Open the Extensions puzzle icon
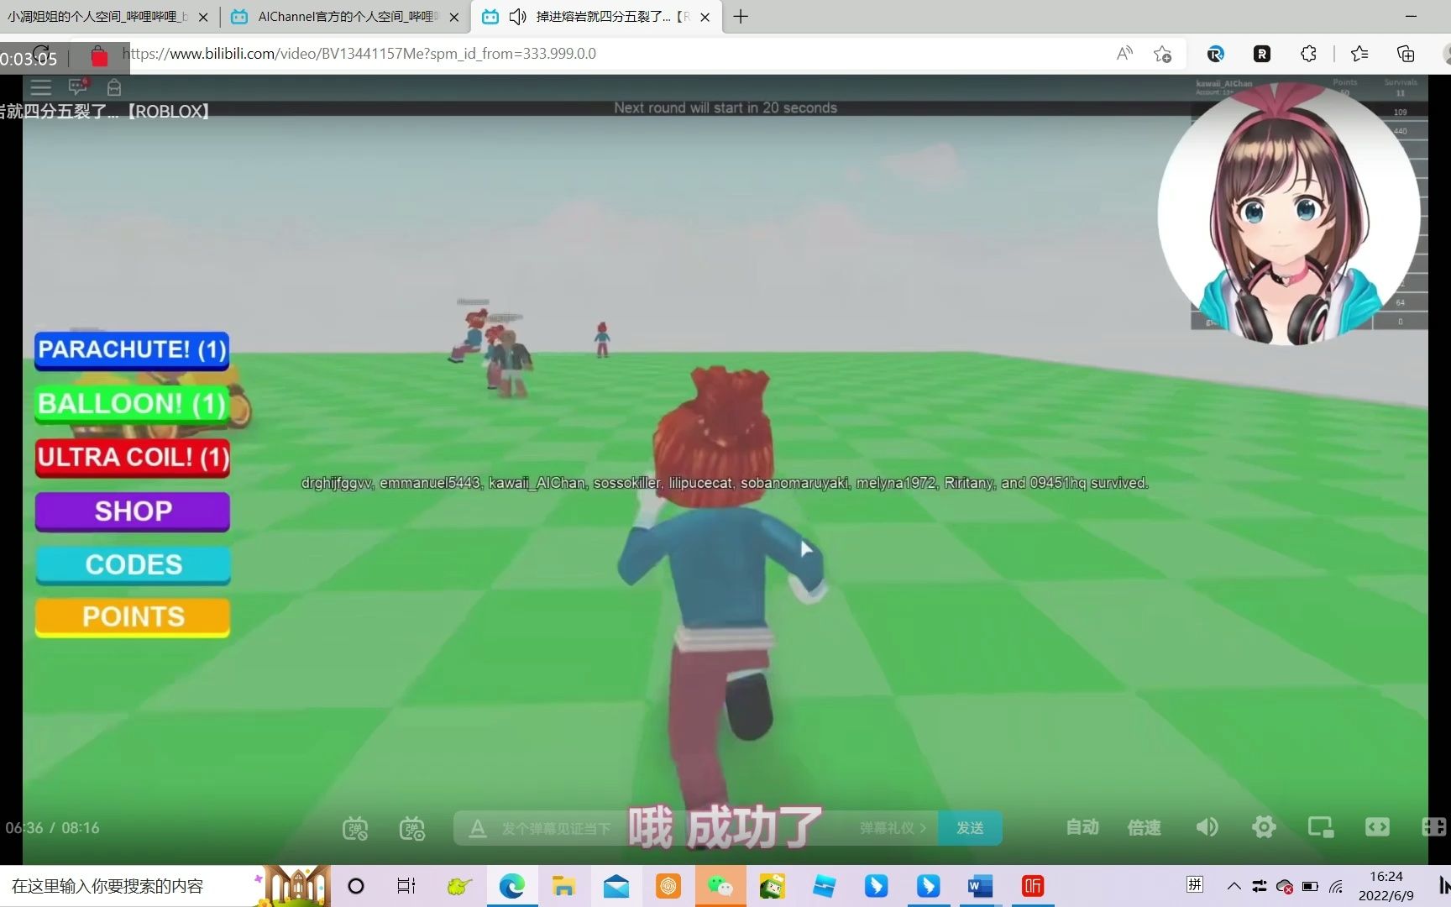 pyautogui.click(x=1308, y=54)
